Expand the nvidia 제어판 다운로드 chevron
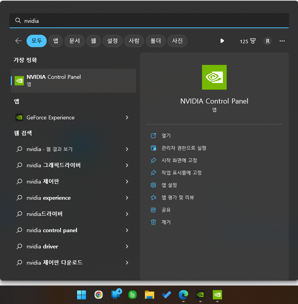 127,263
